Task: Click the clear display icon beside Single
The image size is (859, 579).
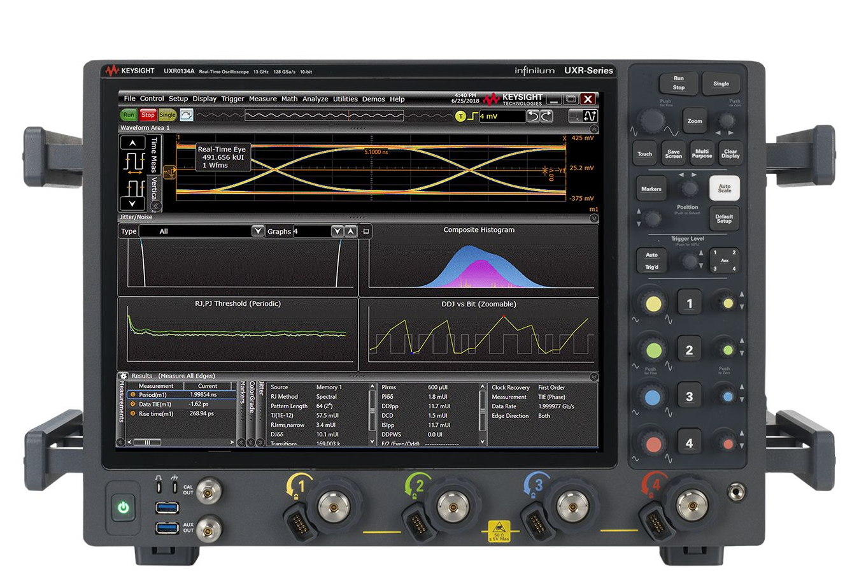Action: click(x=187, y=115)
